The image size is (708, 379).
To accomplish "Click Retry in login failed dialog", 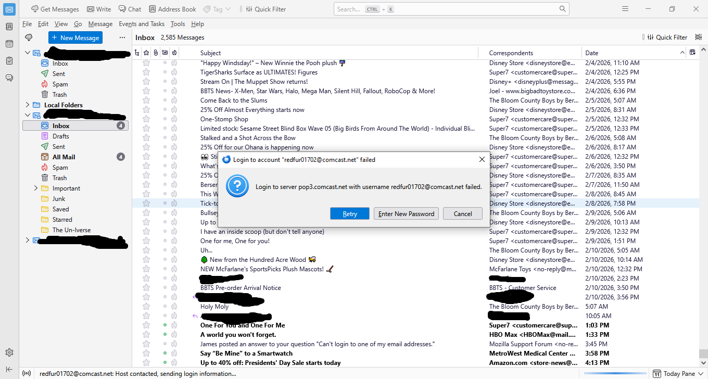I will [349, 213].
